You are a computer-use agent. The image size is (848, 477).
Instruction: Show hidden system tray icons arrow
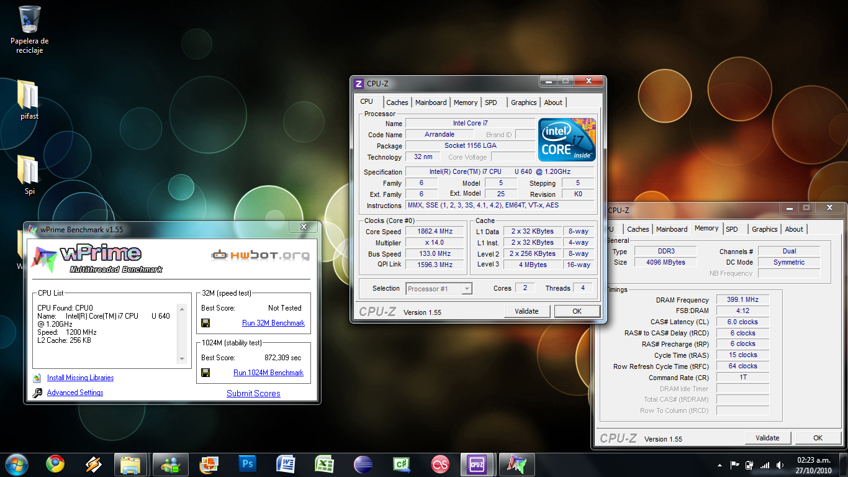[x=720, y=465]
